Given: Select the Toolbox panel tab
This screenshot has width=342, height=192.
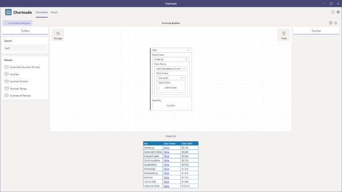Looking at the screenshot, I should pos(25,31).
